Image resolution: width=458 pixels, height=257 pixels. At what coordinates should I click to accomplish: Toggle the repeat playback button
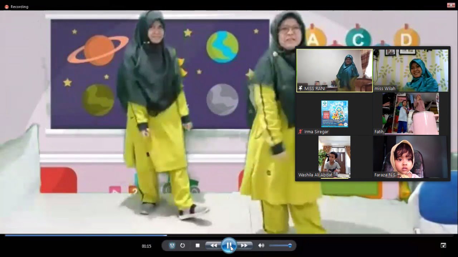coord(182,246)
